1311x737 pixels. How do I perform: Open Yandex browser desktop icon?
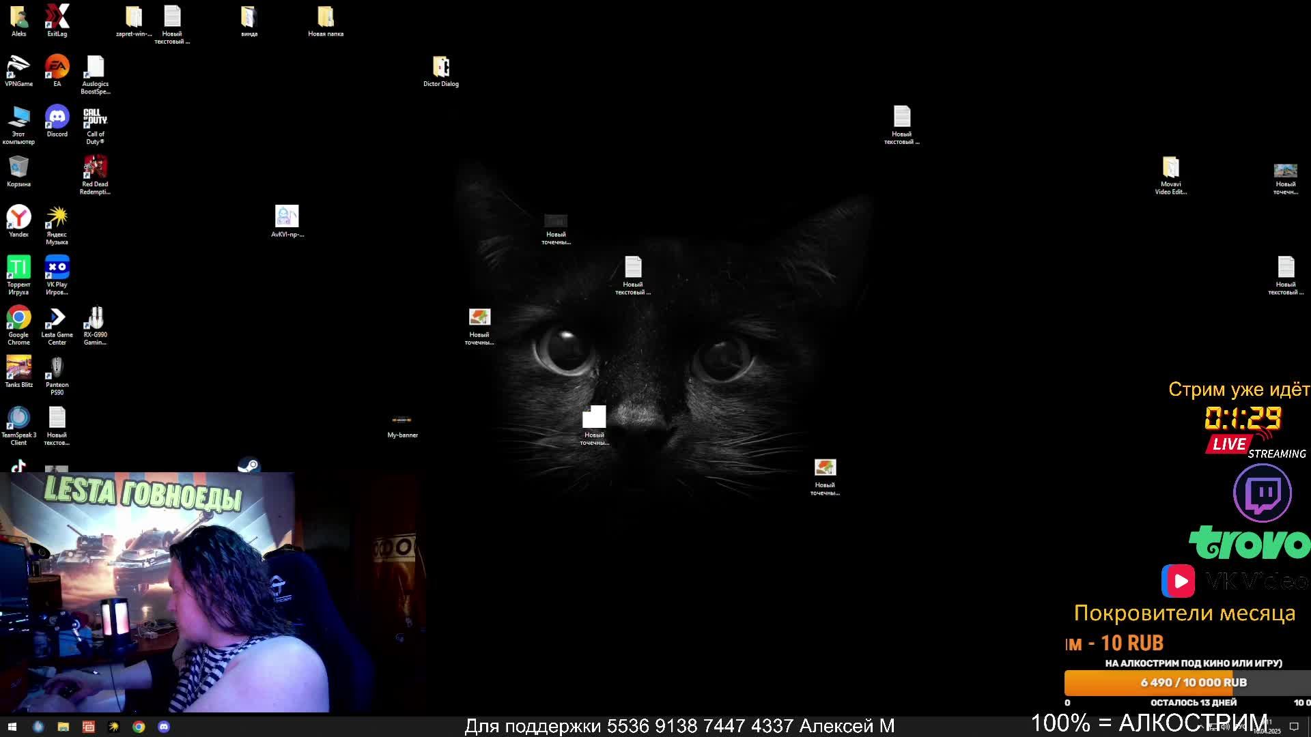pos(18,218)
